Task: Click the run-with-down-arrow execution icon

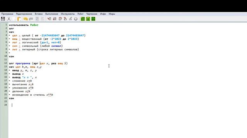Action: coord(55,19)
